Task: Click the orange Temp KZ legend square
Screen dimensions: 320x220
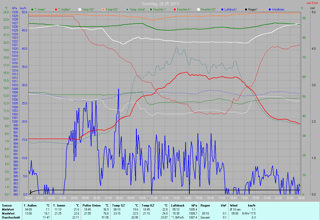Action: click(x=103, y=9)
